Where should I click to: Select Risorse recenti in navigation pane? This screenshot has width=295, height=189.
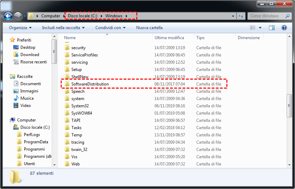tap(30, 62)
